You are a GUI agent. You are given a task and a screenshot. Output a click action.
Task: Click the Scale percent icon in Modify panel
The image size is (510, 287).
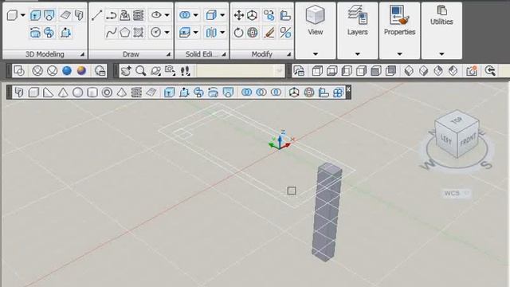tap(285, 33)
